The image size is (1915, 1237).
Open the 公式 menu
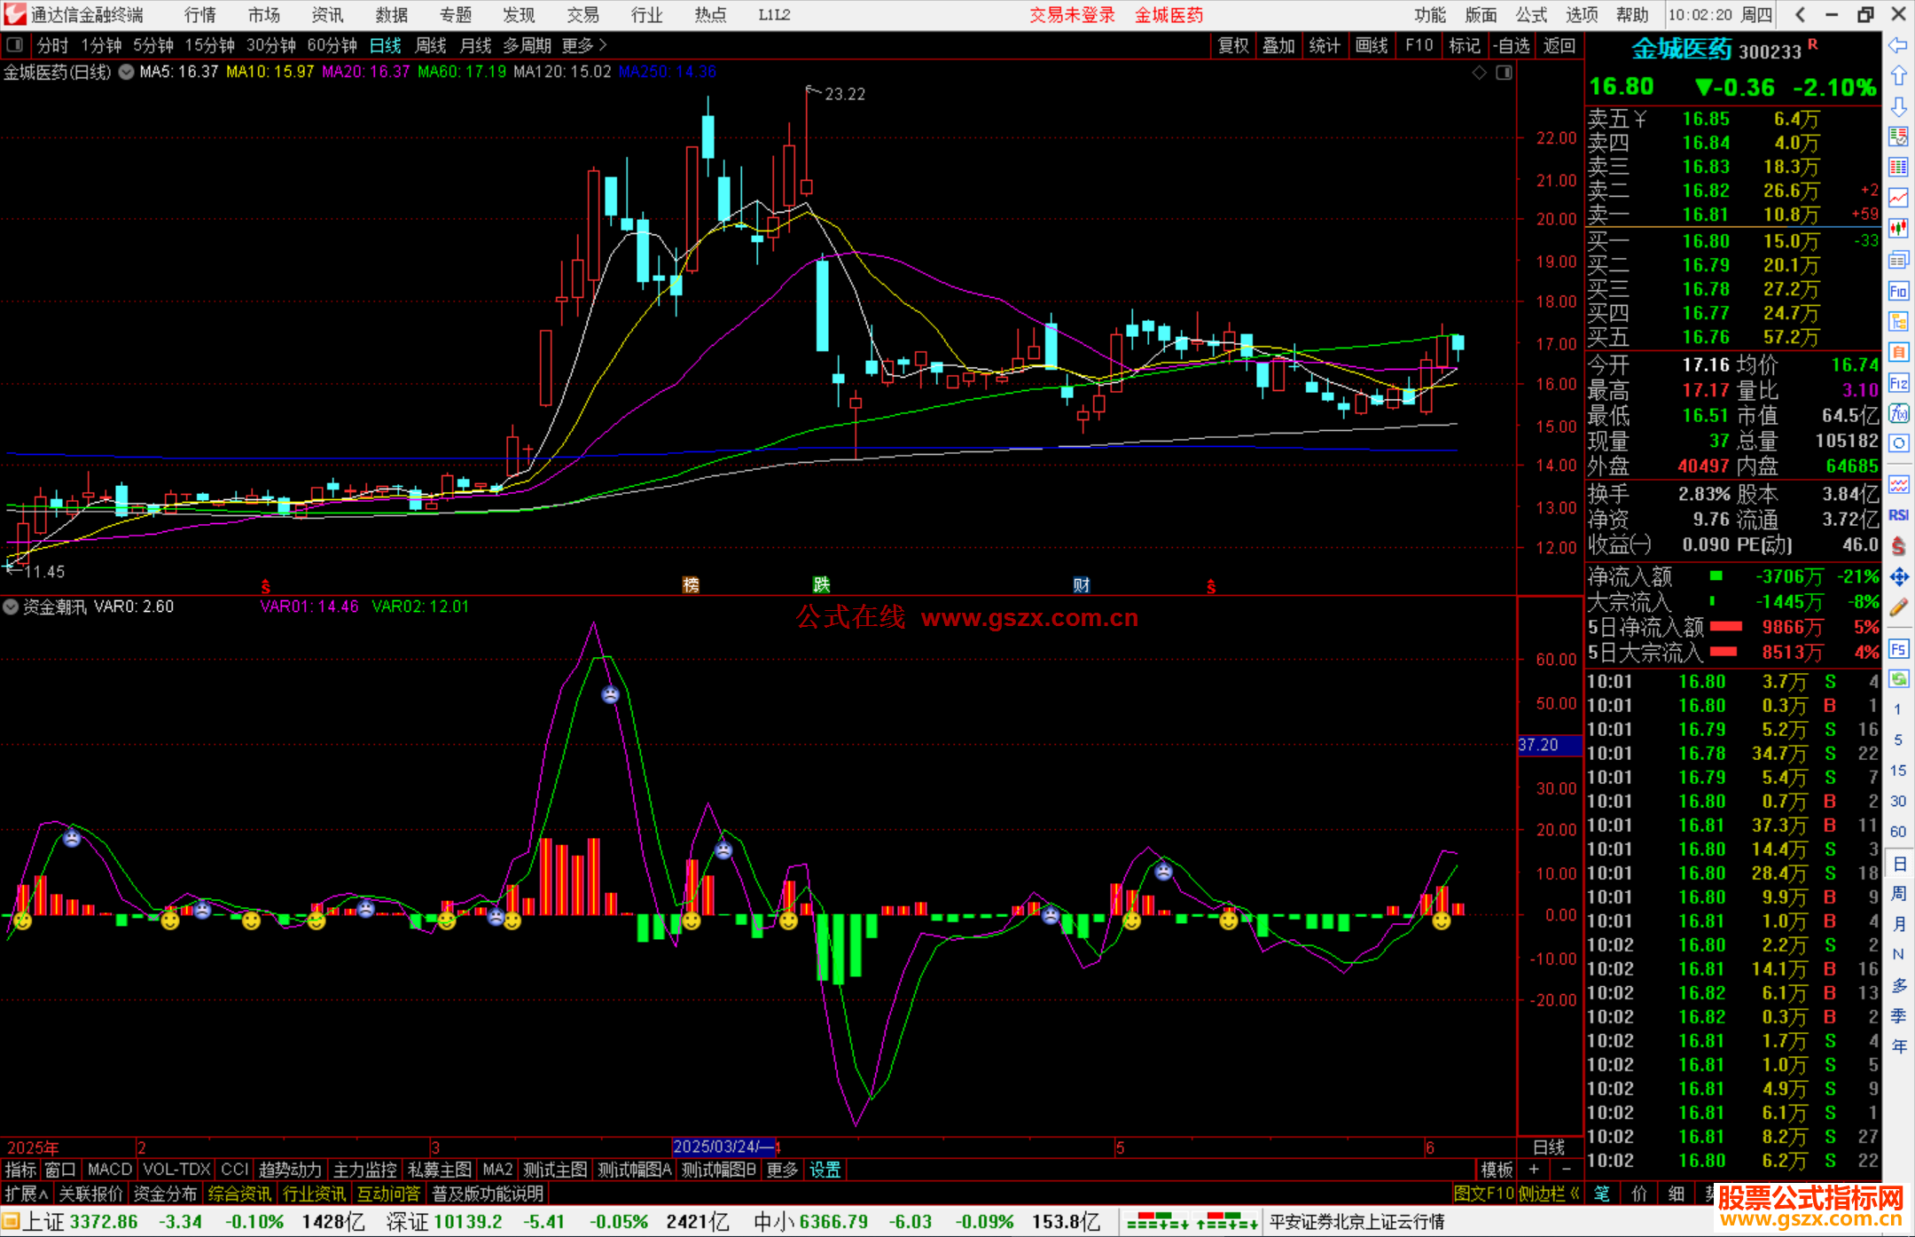pos(1531,14)
